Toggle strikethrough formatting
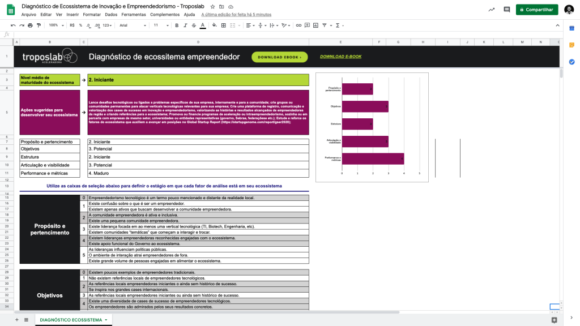Screen dimensions: 580x326 194,25
